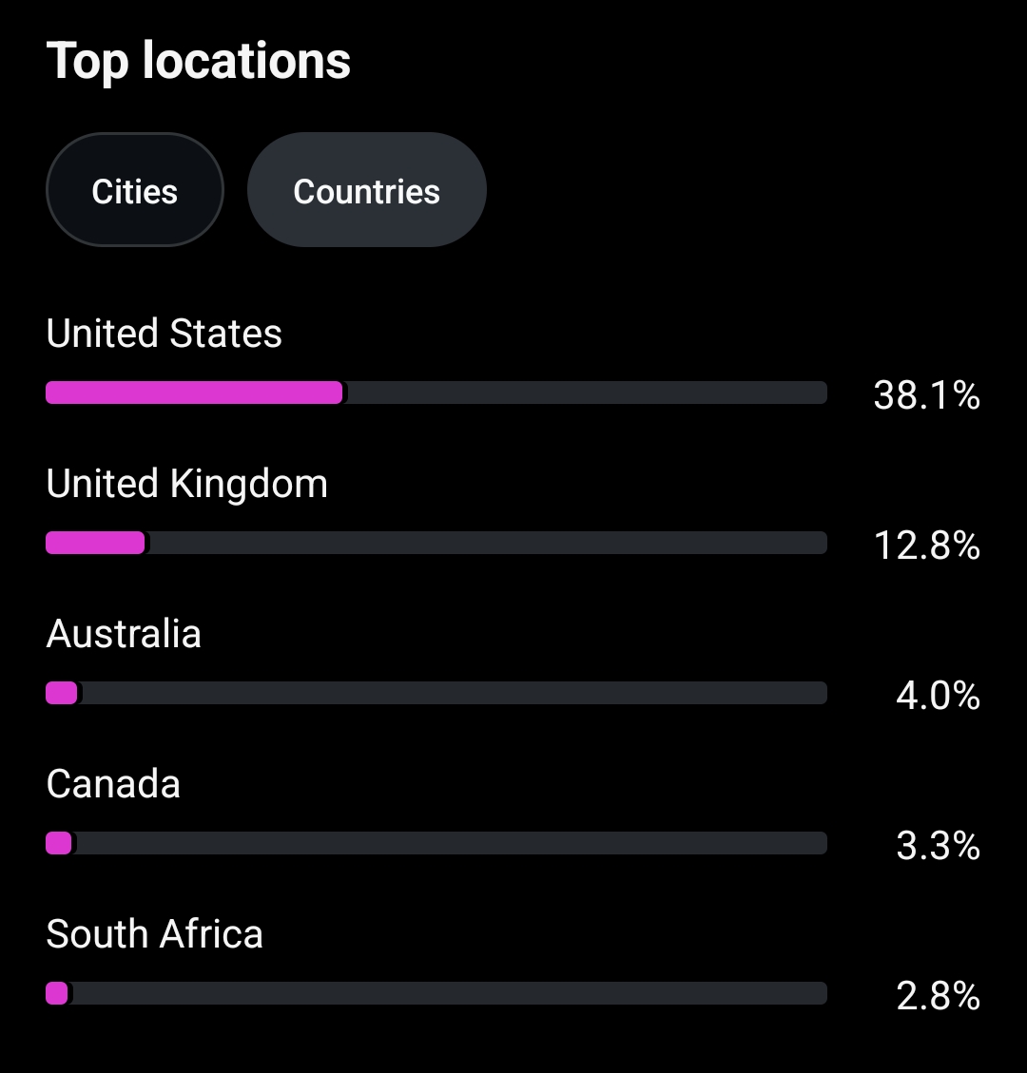Click the gray unfilled part of United States bar
The image size is (1027, 1073).
586,393
